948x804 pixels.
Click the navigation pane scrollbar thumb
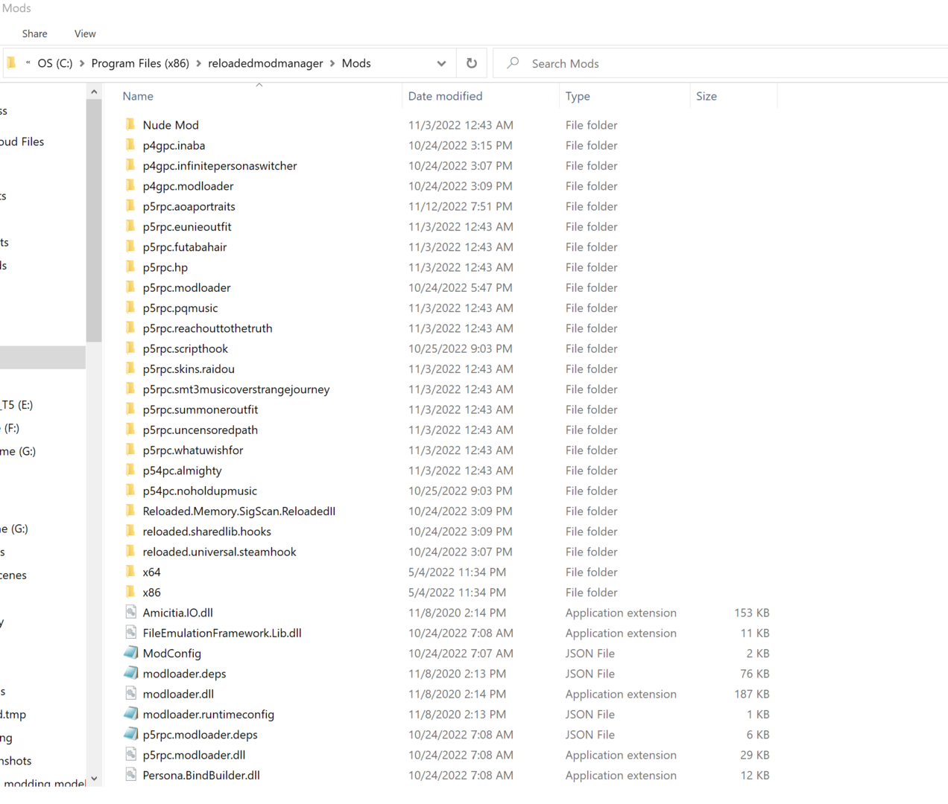coord(94,220)
